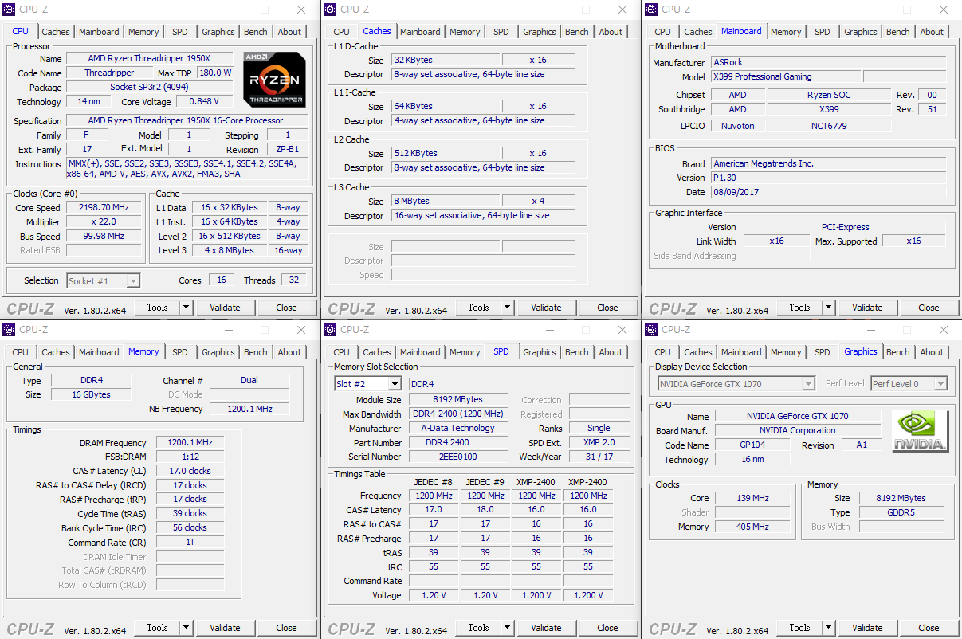Click the GPU Core clock 139 MHz
This screenshot has height=639, width=962.
click(752, 498)
